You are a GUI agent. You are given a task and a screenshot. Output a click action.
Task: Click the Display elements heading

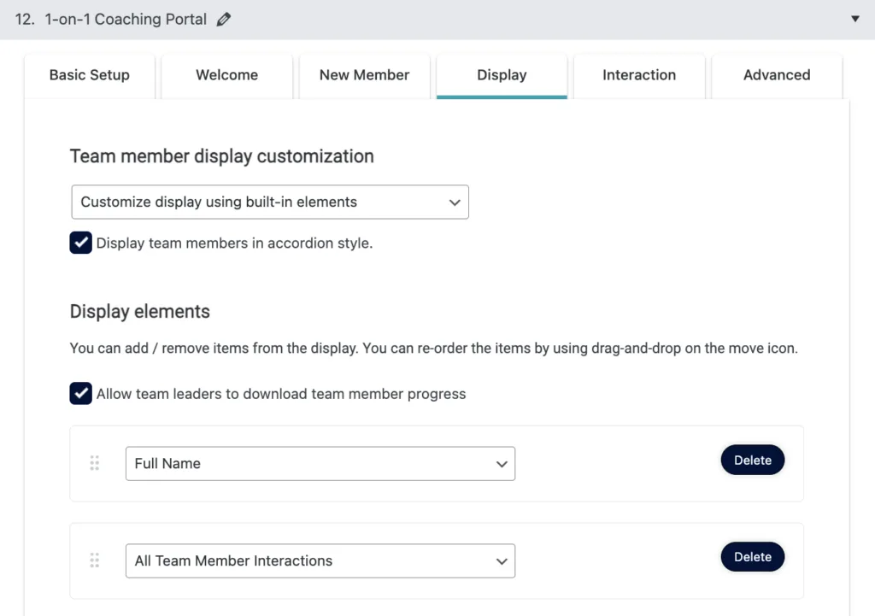(139, 311)
